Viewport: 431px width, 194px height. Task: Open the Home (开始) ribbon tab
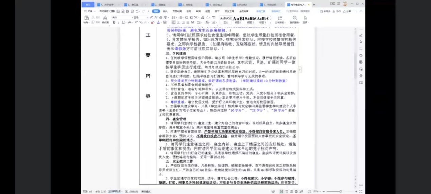pyautogui.click(x=156, y=11)
